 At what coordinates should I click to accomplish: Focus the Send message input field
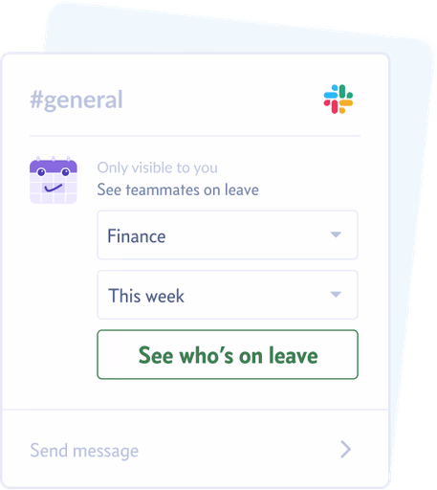[195, 449]
